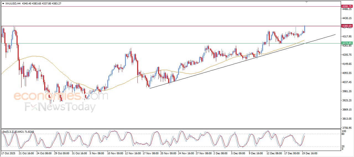The height and width of the screenshot is (157, 354).
Task: Click the top red horizontal line at 4500
Action: (x=166, y=6)
